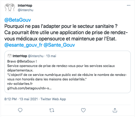Viewport: 137px width, 117px height.
Task: Click the InterHop profile avatar
Action: [x=10, y=8]
